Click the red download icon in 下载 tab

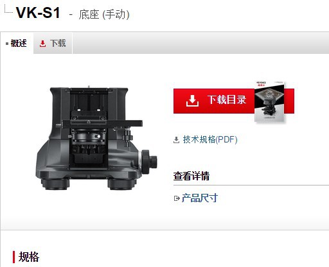coord(42,44)
